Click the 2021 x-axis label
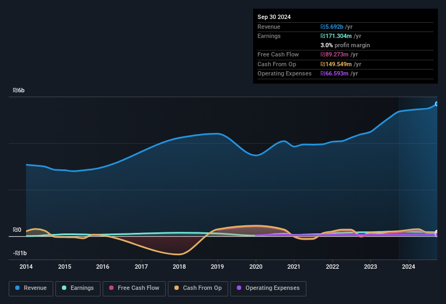The image size is (446, 304). pyautogui.click(x=294, y=267)
